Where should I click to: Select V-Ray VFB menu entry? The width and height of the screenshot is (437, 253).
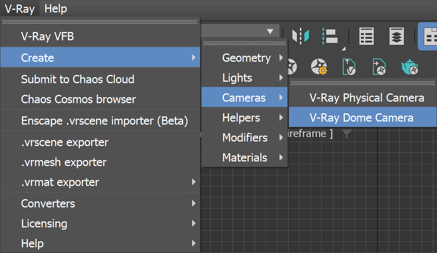(100, 37)
